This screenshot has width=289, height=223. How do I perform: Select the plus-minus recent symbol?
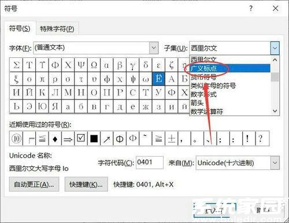172,139
